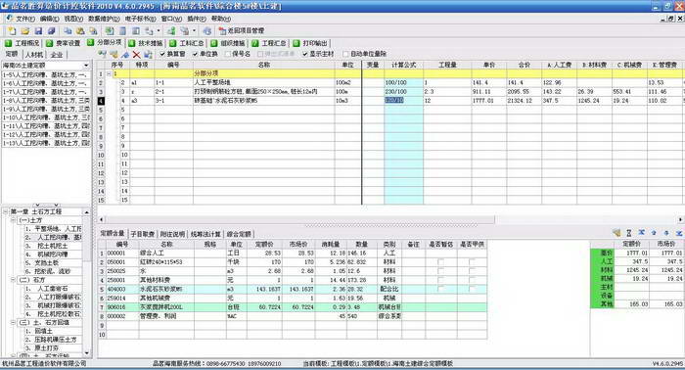Click the horizontal scrollbar under main grid

391,219
